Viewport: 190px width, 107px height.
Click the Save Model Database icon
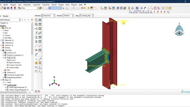click(x=5, y=8)
